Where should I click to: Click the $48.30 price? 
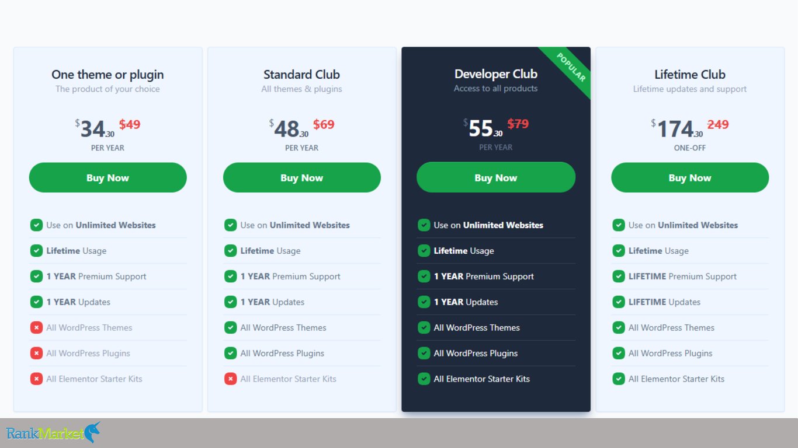[x=289, y=129]
